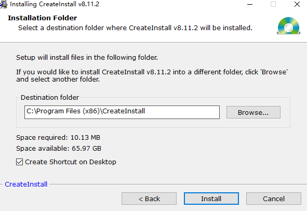Open the Browse... folder picker
Image resolution: width=307 pixels, height=211 pixels.
click(253, 112)
